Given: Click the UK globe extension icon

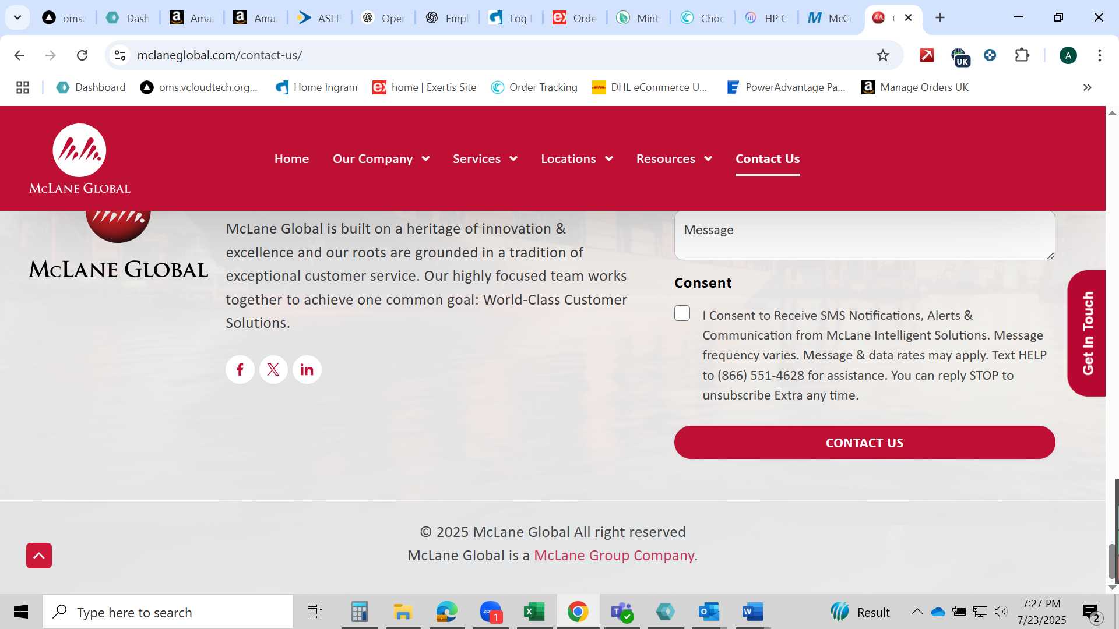Looking at the screenshot, I should click(960, 56).
